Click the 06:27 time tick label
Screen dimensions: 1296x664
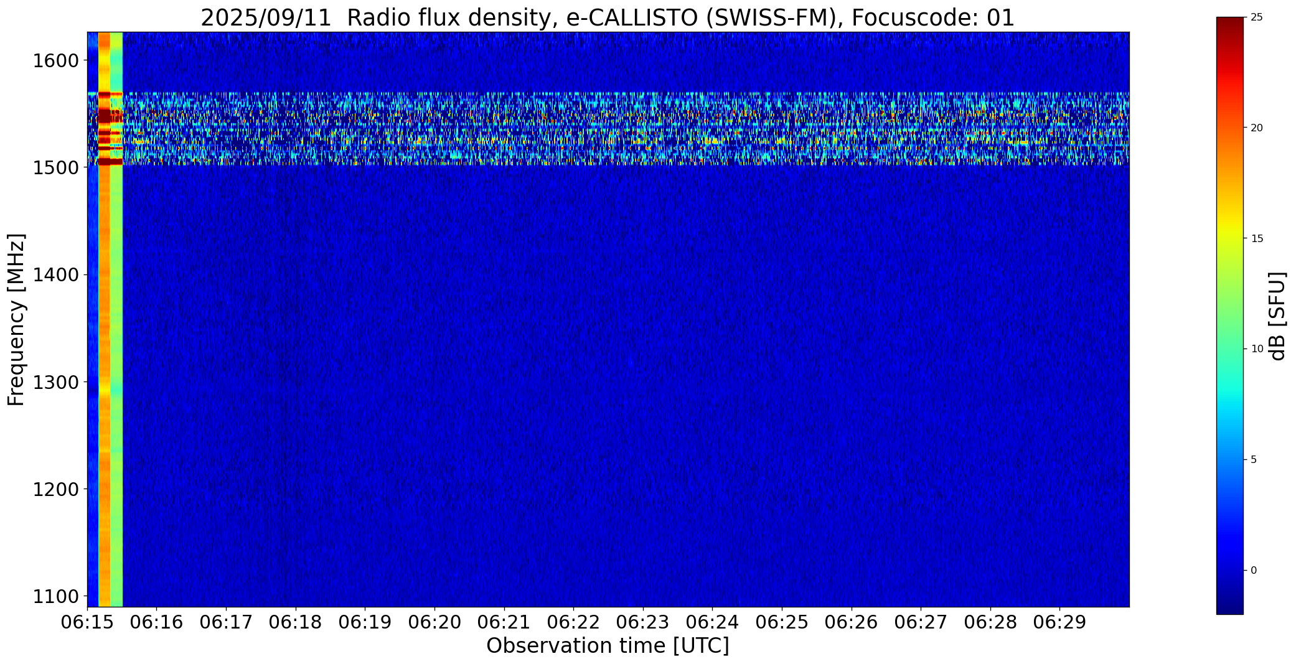pos(921,622)
